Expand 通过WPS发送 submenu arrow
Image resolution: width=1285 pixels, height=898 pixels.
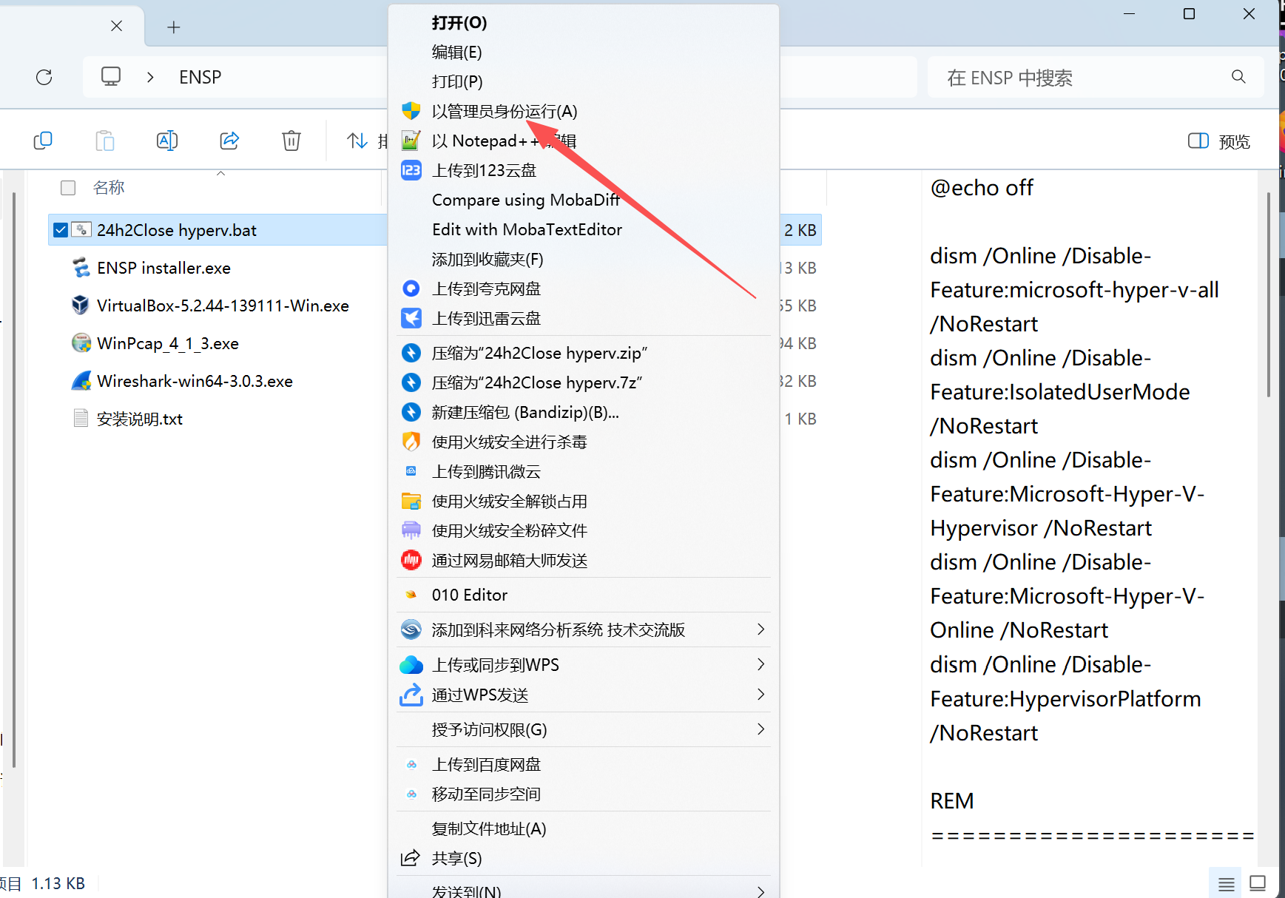pyautogui.click(x=760, y=695)
